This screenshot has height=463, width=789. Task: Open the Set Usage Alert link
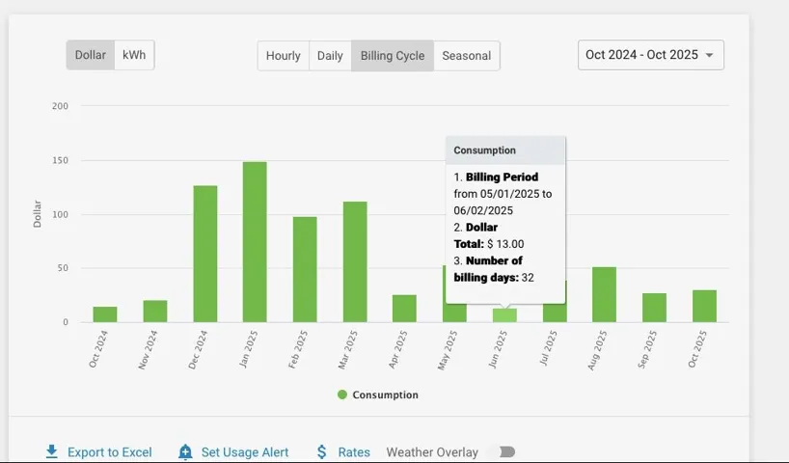245,451
